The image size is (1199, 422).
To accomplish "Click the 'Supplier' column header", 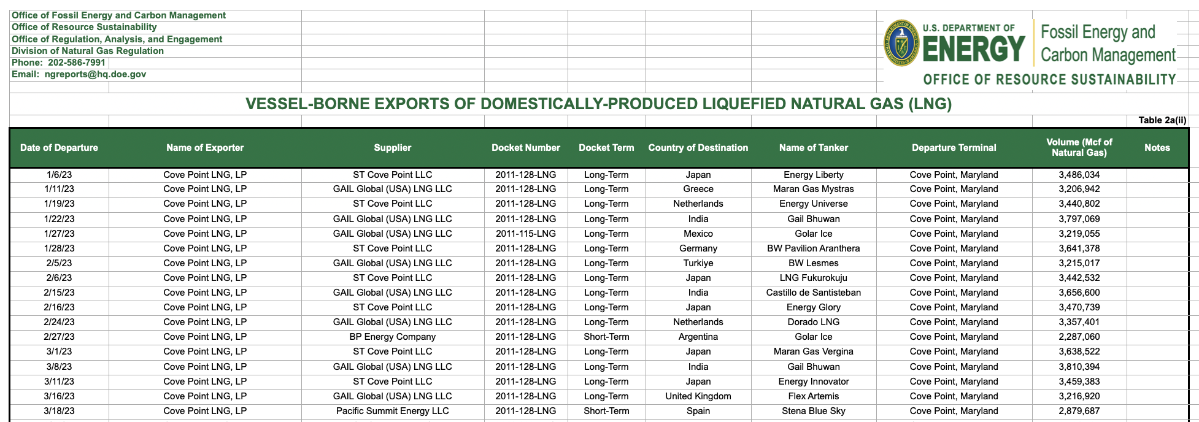I will [393, 148].
